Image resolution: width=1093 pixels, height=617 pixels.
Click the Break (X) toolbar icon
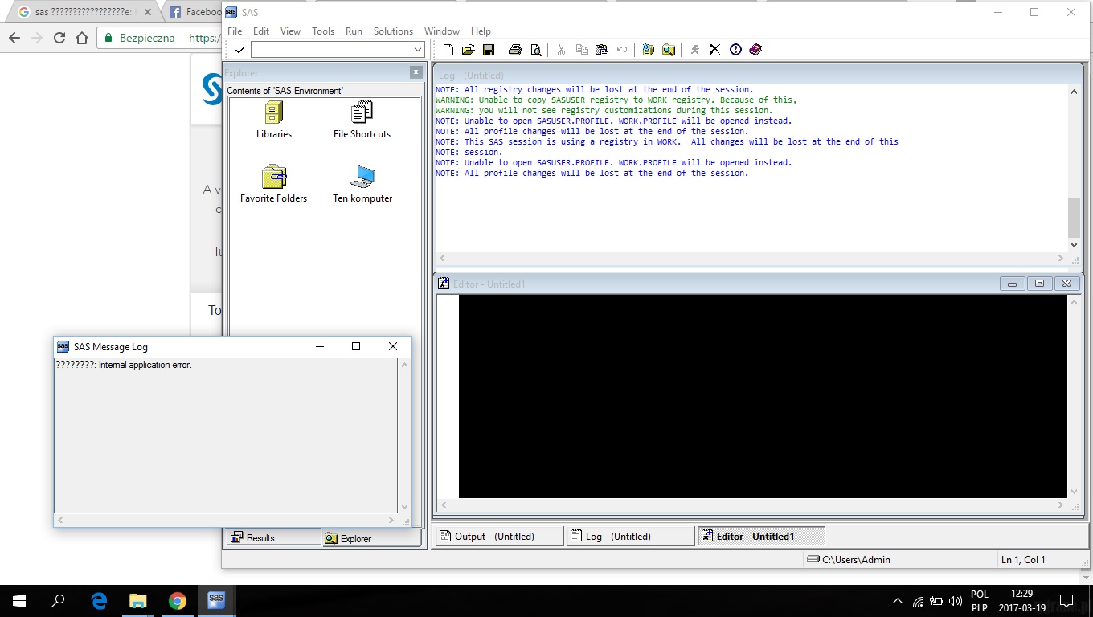[714, 49]
